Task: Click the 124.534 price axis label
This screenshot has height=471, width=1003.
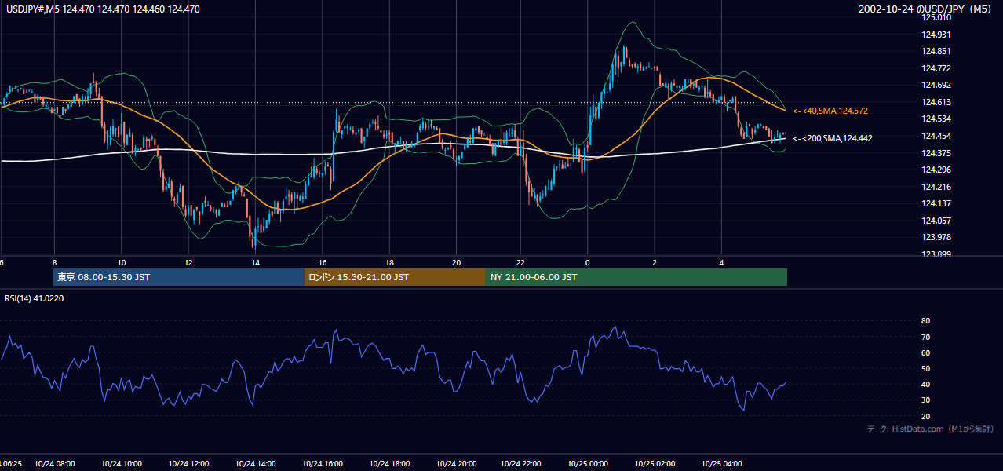Action: point(936,119)
